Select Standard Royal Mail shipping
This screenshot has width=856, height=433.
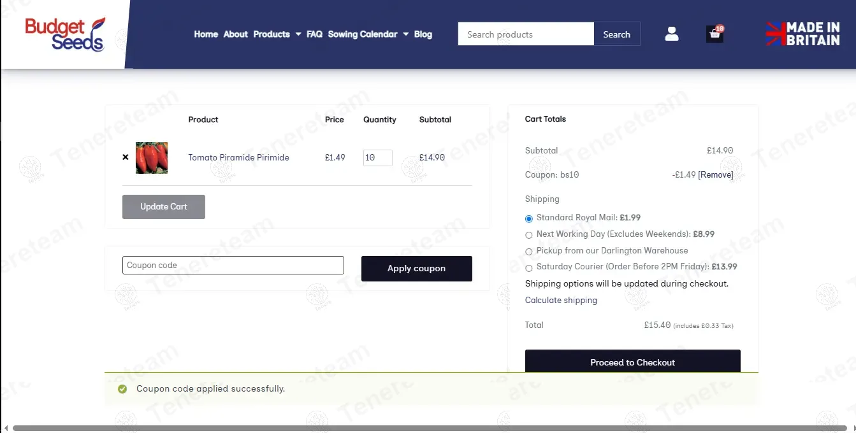coord(529,218)
